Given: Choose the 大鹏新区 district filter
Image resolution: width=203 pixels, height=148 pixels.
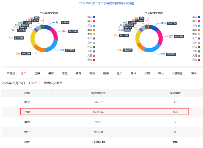Looking at the screenshot, I should click(177, 73).
